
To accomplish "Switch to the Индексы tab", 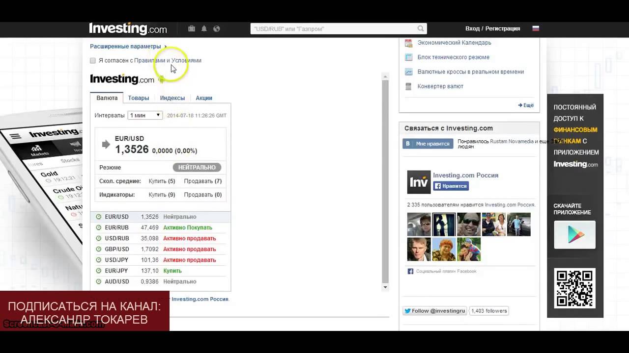I will [172, 98].
